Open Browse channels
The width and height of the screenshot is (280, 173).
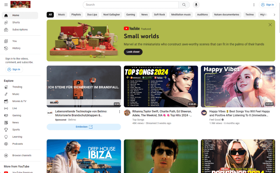pyautogui.click(x=20, y=156)
